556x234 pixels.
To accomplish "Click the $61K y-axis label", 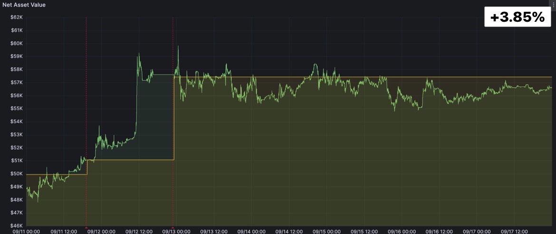I will click(x=18, y=30).
